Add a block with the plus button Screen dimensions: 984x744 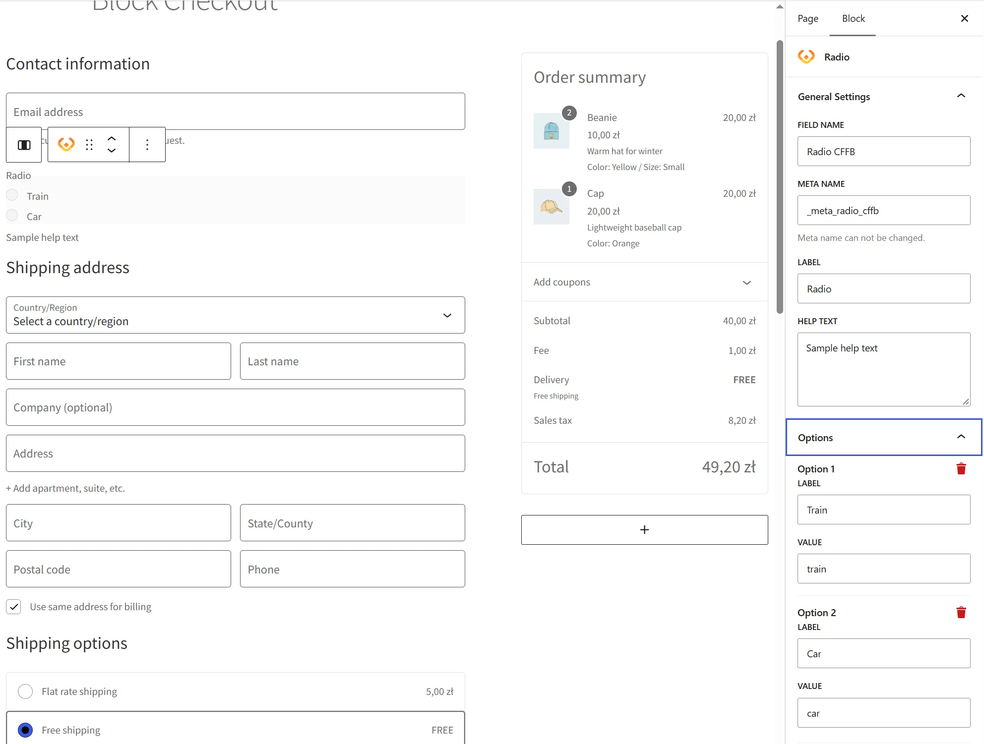point(644,530)
